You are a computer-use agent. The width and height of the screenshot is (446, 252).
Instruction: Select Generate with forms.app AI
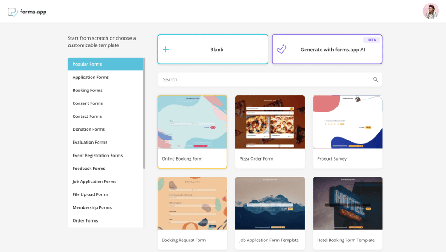pos(332,50)
